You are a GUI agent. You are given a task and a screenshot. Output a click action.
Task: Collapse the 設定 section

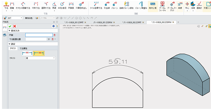click(9, 44)
